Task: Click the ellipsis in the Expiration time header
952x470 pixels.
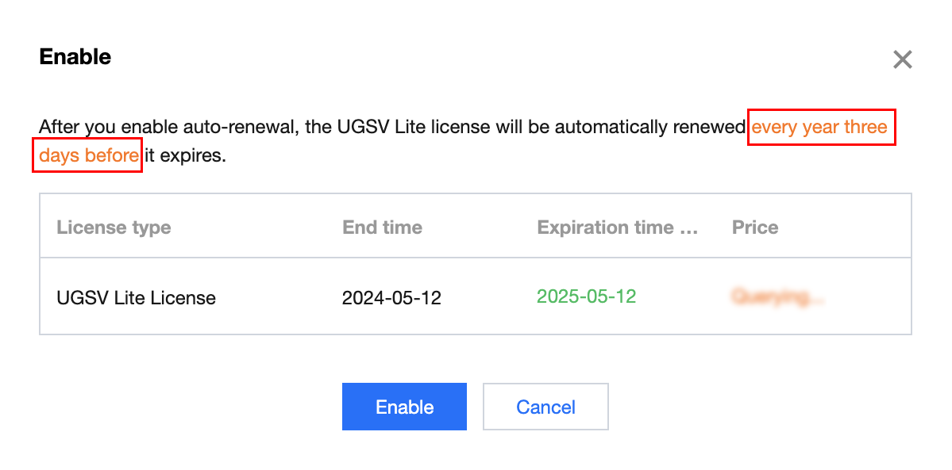Action: click(x=688, y=228)
